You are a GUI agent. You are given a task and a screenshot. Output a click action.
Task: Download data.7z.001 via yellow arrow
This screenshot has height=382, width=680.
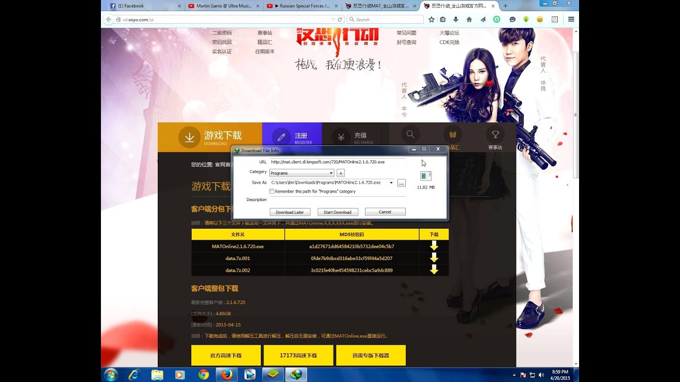click(434, 258)
